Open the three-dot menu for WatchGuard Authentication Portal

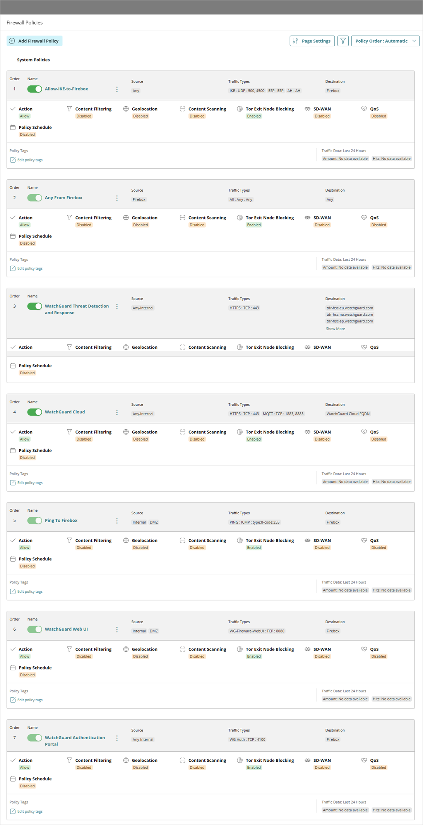117,738
